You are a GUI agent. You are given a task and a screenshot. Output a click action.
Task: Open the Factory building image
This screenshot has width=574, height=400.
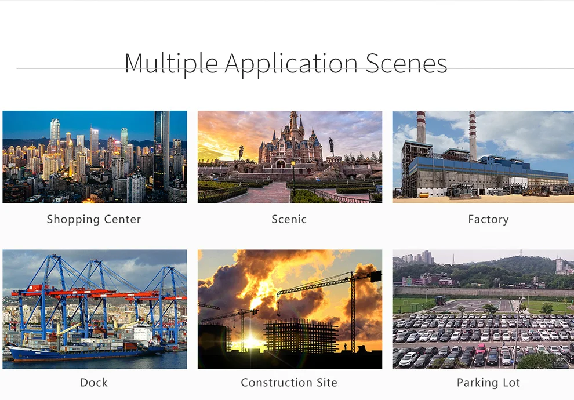(x=483, y=157)
